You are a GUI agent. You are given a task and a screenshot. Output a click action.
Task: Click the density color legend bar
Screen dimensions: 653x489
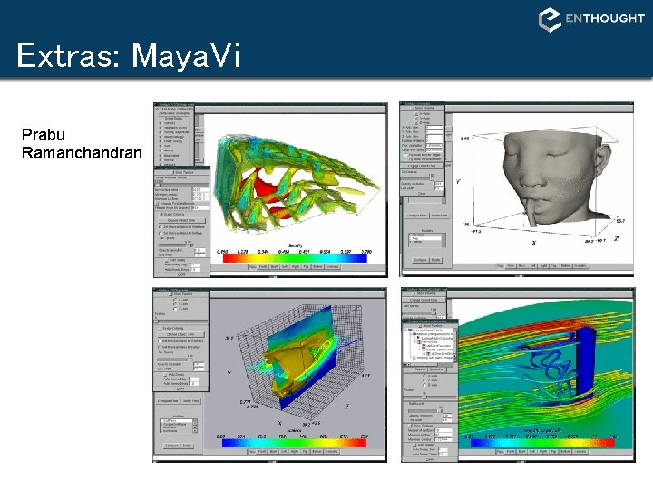point(295,259)
